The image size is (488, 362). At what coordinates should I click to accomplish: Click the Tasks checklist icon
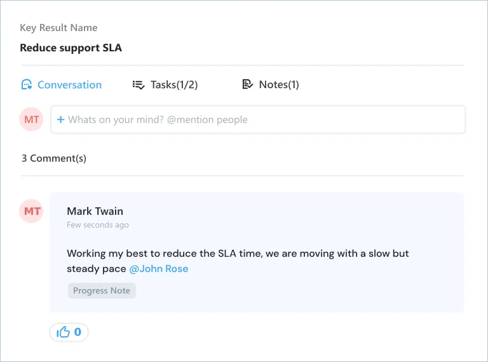pos(139,85)
